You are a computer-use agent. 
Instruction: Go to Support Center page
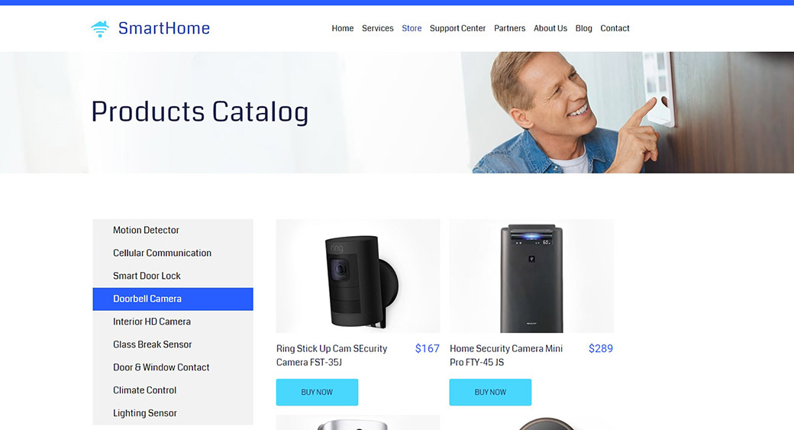(x=457, y=28)
